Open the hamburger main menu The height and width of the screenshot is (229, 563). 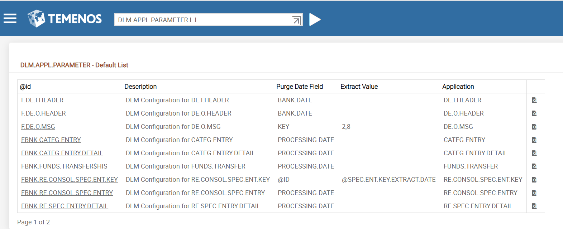10,19
